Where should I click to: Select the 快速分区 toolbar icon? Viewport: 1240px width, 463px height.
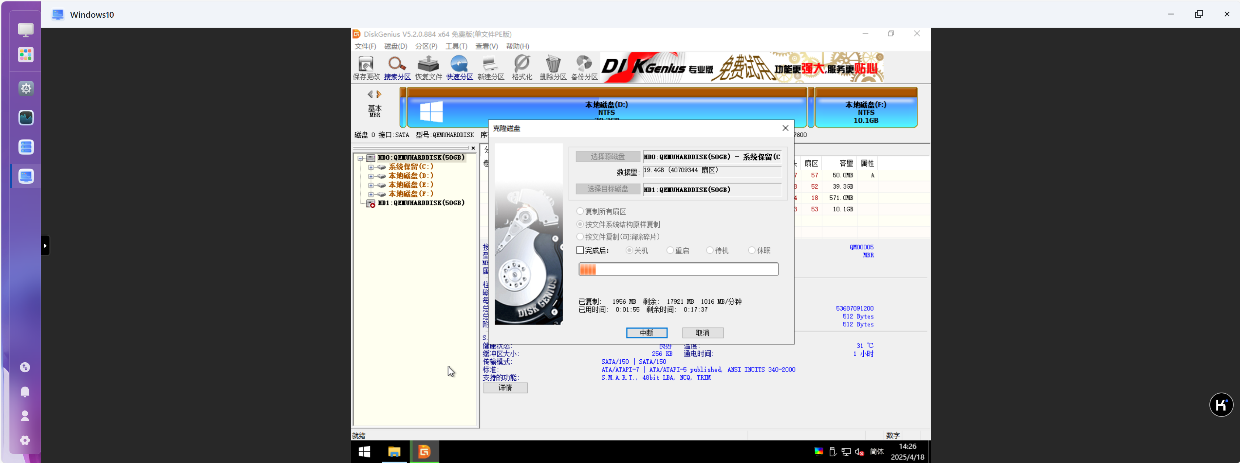(x=459, y=68)
